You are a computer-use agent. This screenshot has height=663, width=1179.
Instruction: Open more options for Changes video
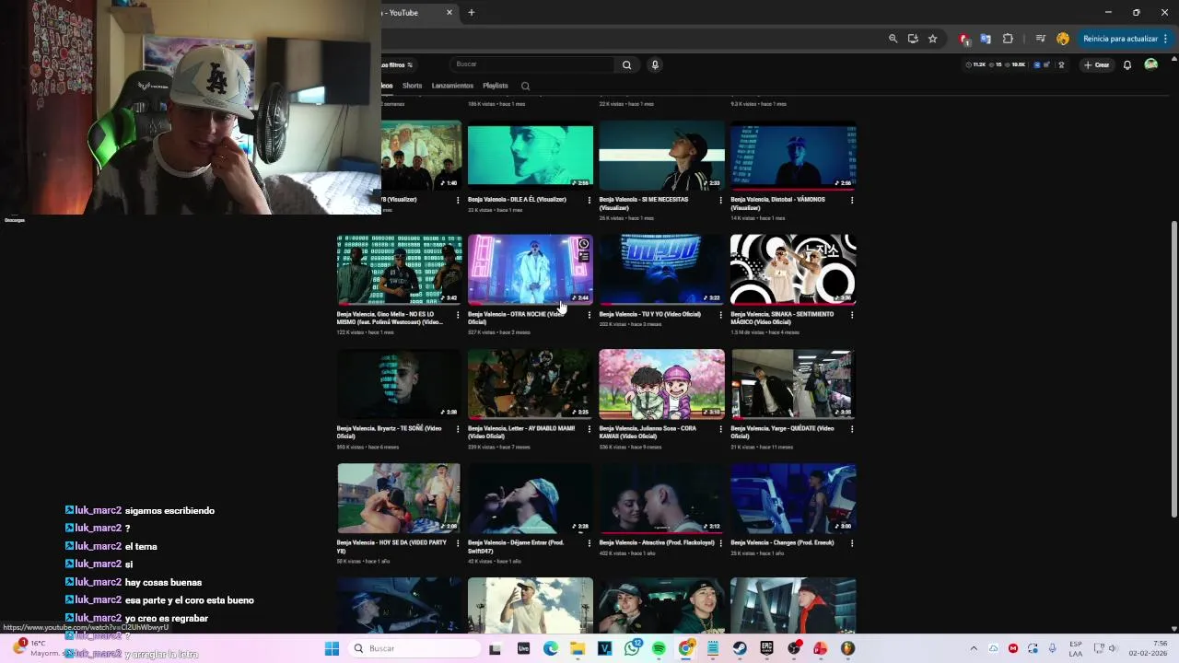851,543
